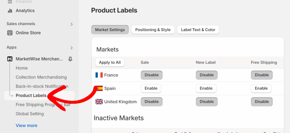Disable Sale label for France
The width and height of the screenshot is (290, 133).
[152, 75]
